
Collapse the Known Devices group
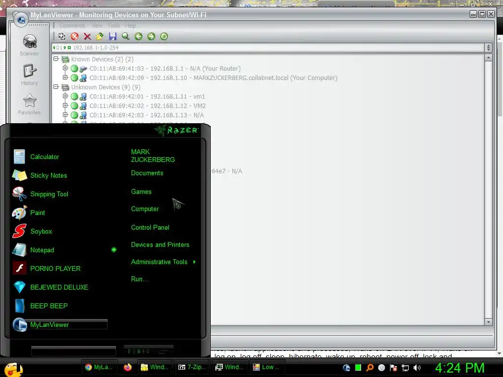(56, 59)
